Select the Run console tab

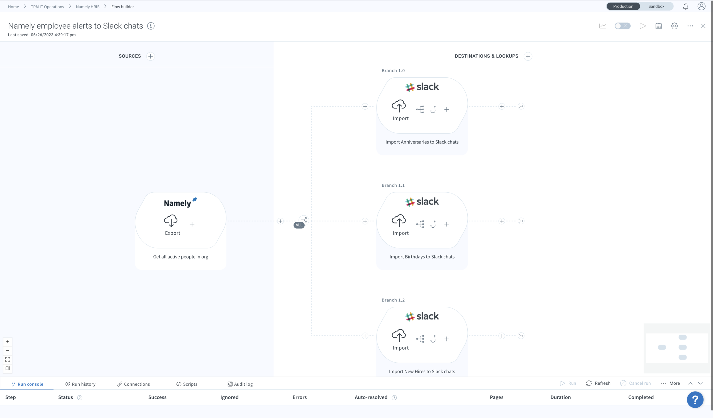pyautogui.click(x=27, y=384)
